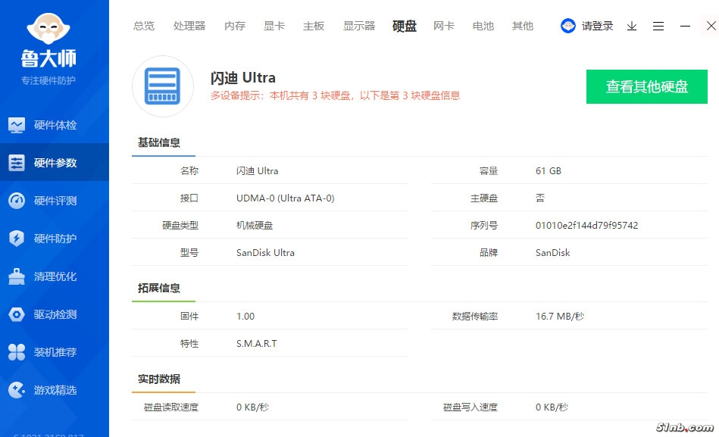Screen dimensions: 719x437
Task: Click the 装机推荐 four-leaf icon in sidebar
Action: pos(17,352)
